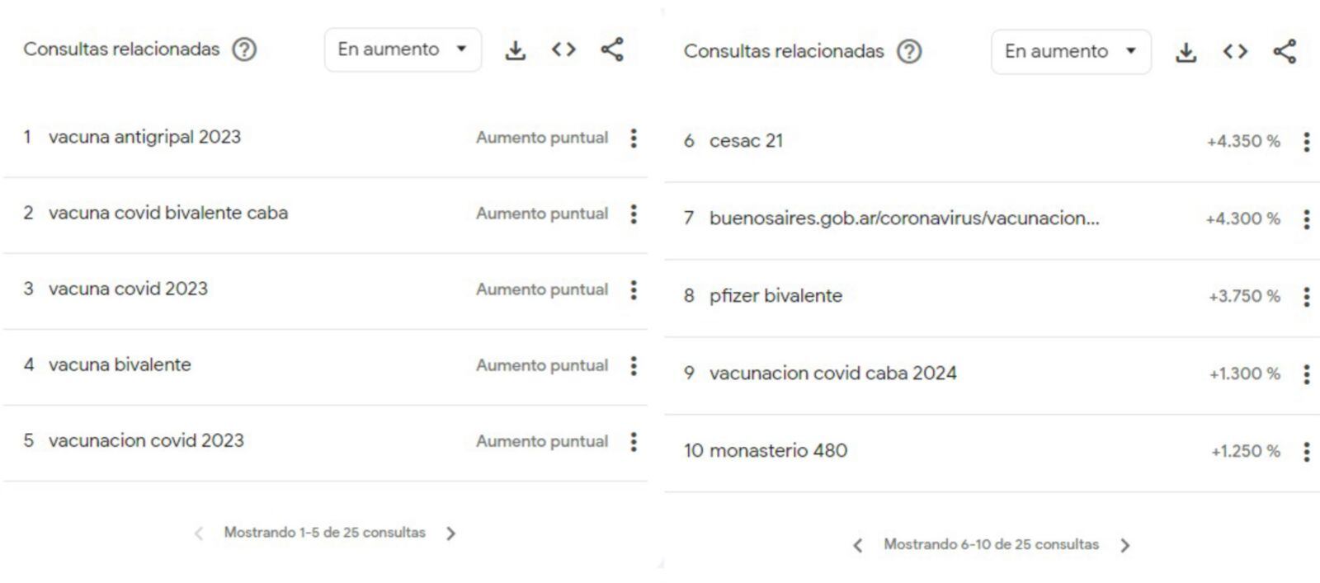
Task: Download the right related queries data
Action: click(1186, 52)
